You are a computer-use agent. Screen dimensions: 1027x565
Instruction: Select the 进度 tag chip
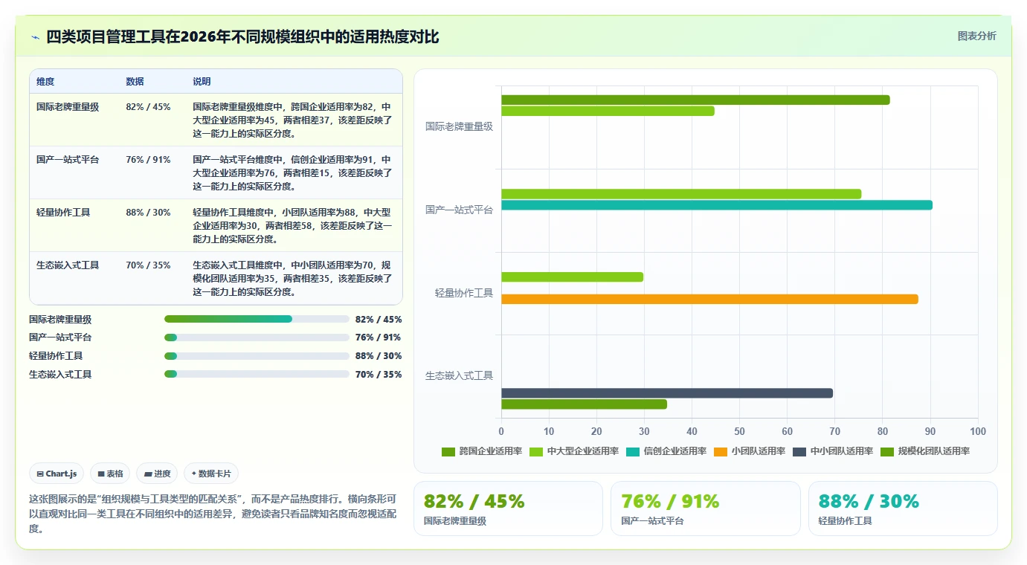(157, 474)
